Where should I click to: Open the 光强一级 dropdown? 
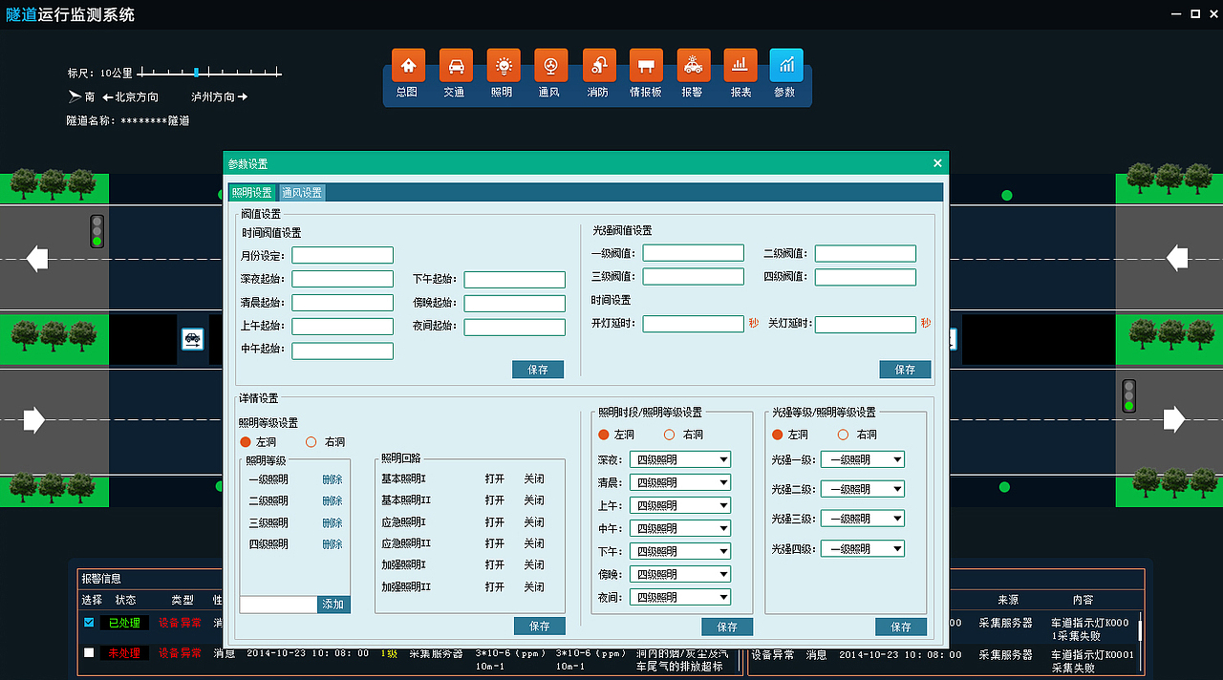(x=863, y=459)
